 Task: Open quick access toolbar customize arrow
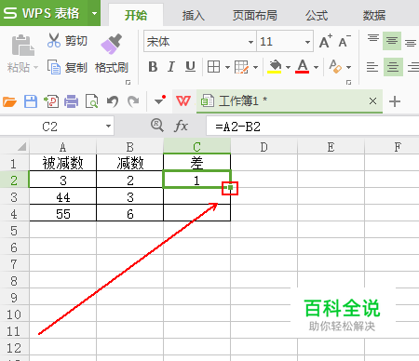pyautogui.click(x=159, y=100)
